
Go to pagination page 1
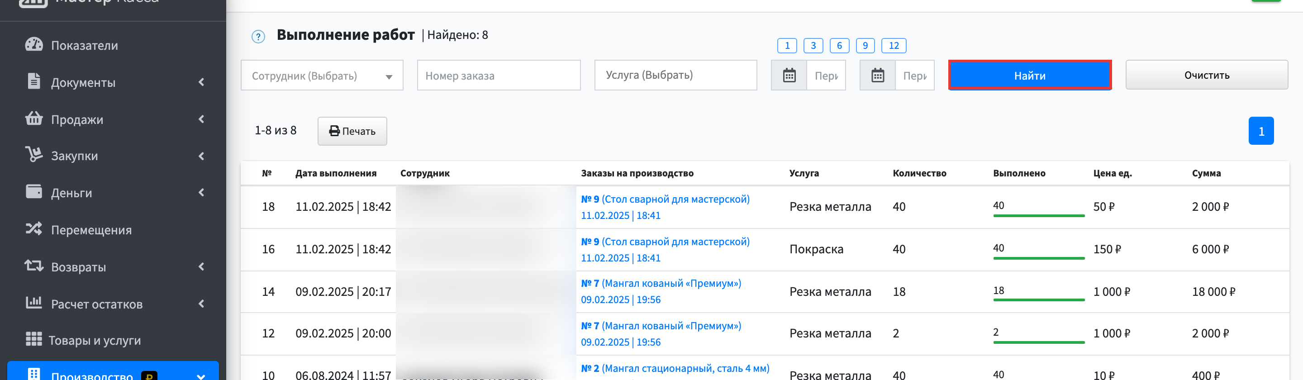click(1261, 131)
